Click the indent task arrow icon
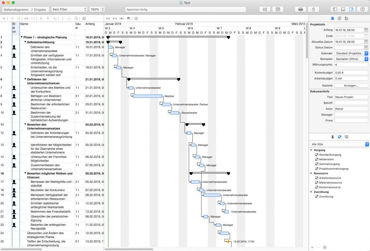Image resolution: width=370 pixels, height=251 pixels. tap(12, 19)
